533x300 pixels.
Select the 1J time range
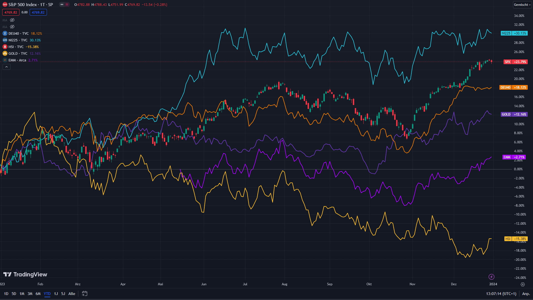(x=56, y=294)
